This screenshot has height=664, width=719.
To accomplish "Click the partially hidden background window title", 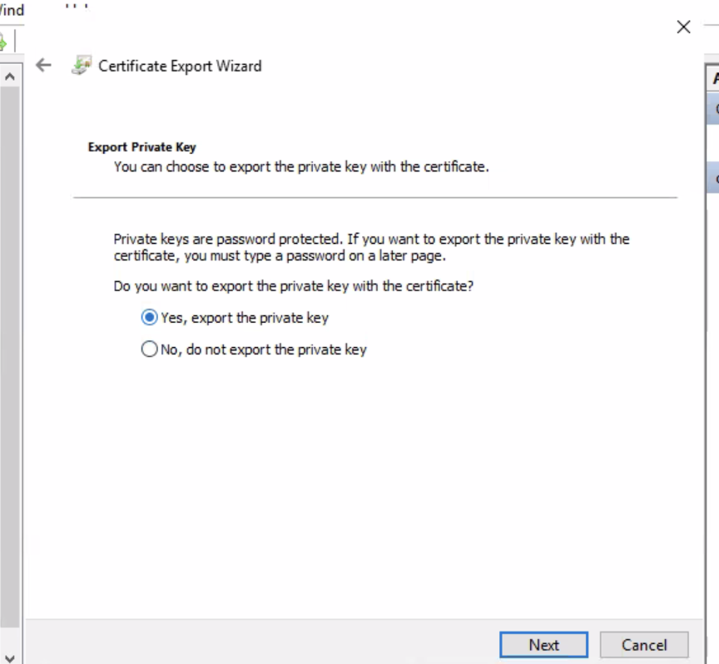I will [12, 11].
